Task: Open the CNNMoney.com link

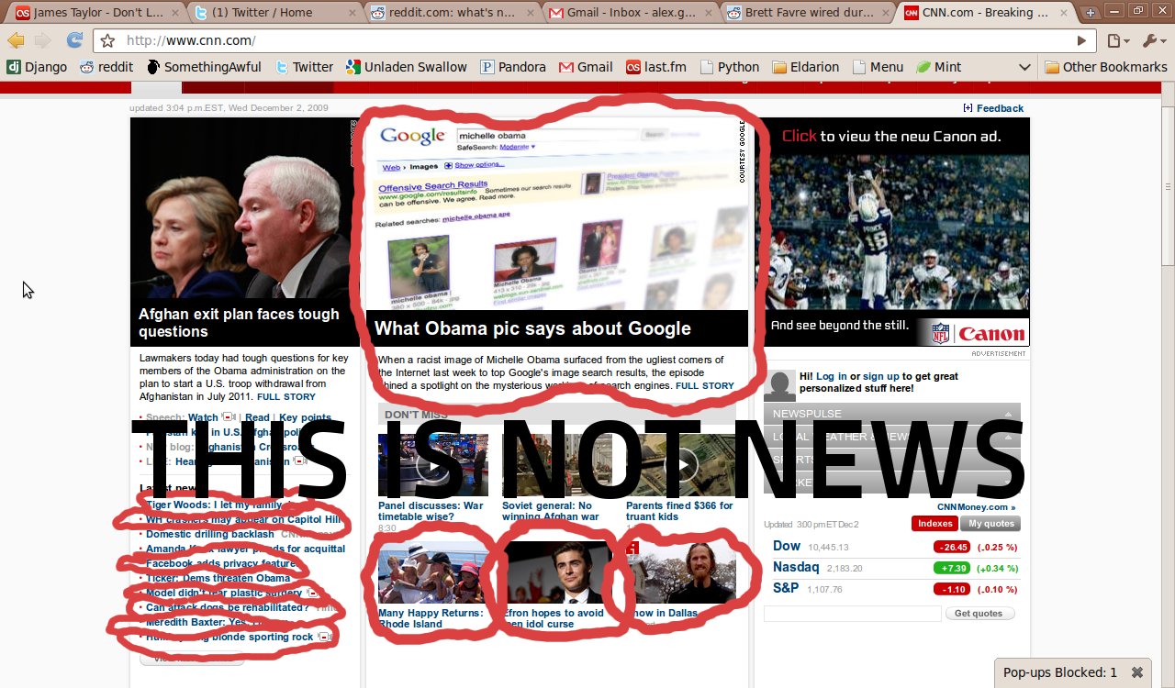Action: (x=976, y=507)
